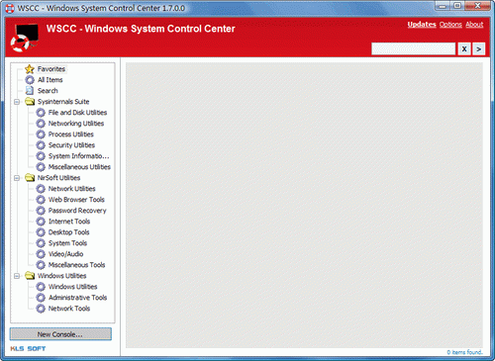This screenshot has height=361, width=495.
Task: Collapse the Windows Utilities parent node
Action: point(17,276)
